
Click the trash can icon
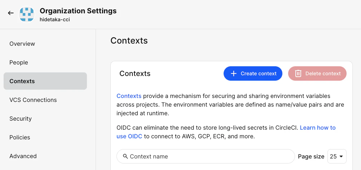click(x=298, y=73)
